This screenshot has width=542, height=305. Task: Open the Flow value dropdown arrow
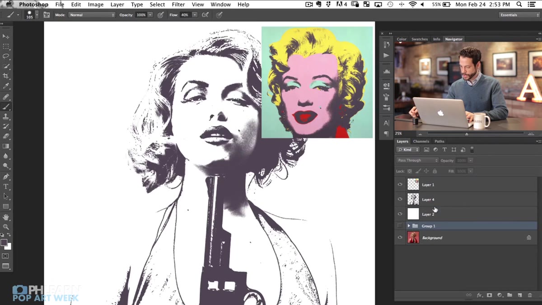coord(195,15)
